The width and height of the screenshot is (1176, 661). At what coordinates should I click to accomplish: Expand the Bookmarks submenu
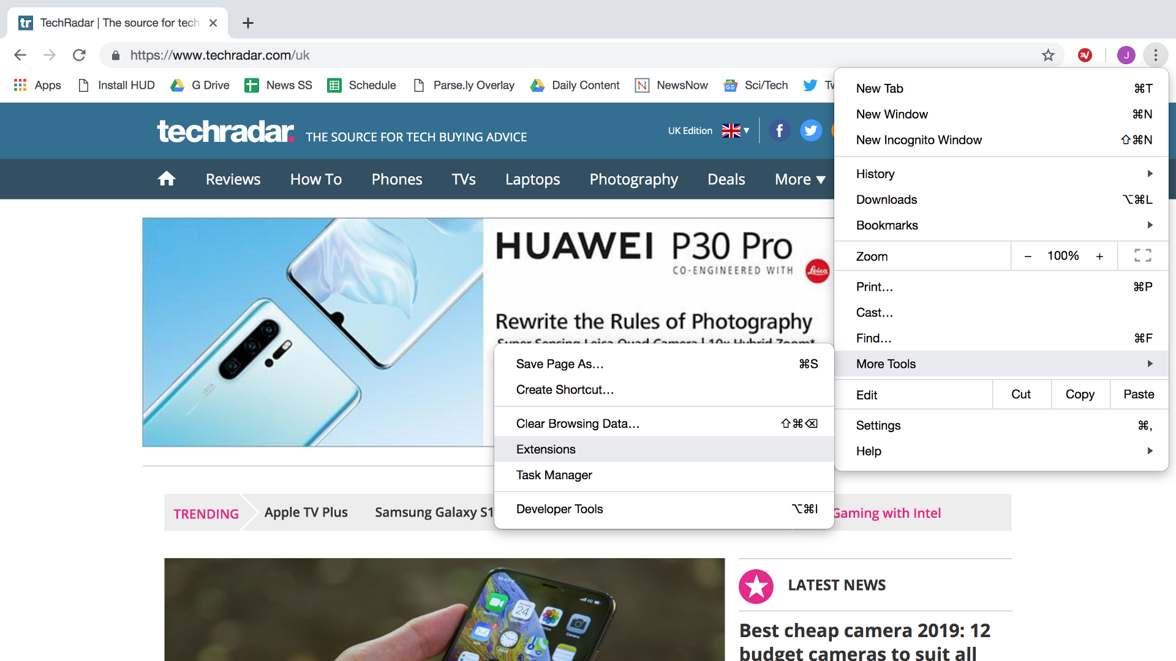pyautogui.click(x=1001, y=225)
